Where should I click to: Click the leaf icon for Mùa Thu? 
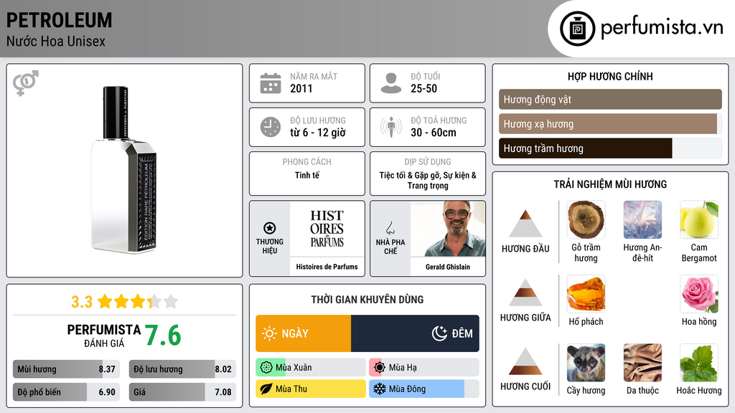(x=266, y=389)
